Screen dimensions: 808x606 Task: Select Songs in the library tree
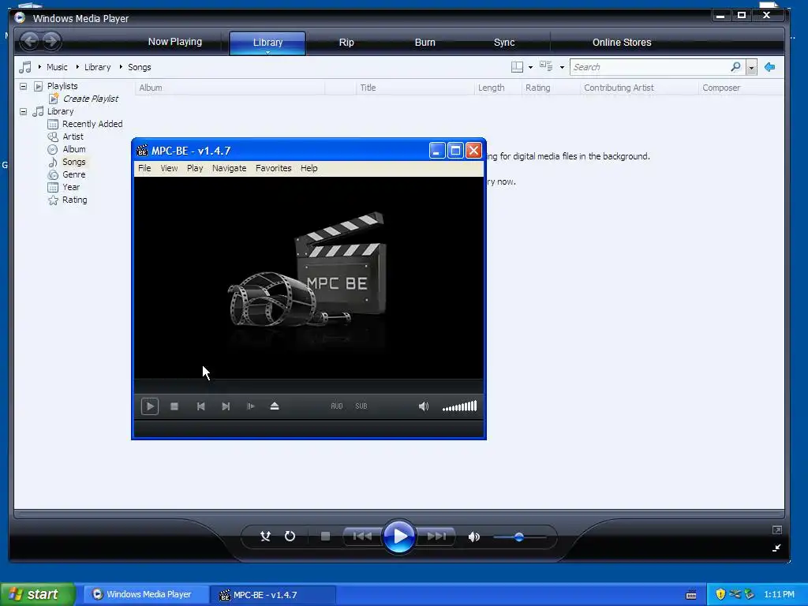(73, 162)
